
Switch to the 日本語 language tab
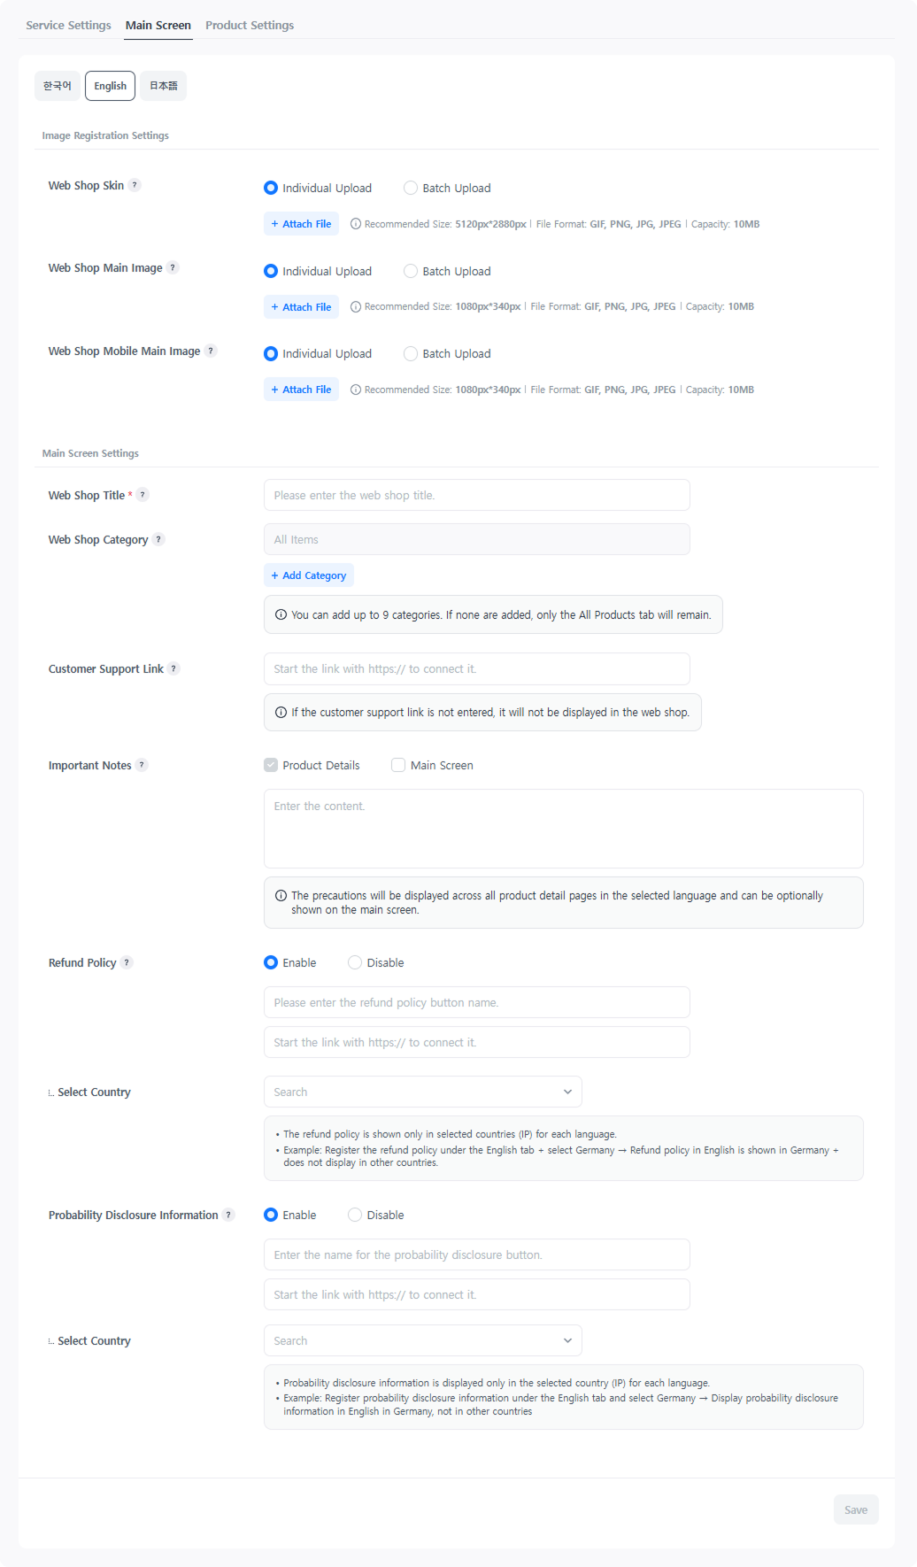pos(163,86)
